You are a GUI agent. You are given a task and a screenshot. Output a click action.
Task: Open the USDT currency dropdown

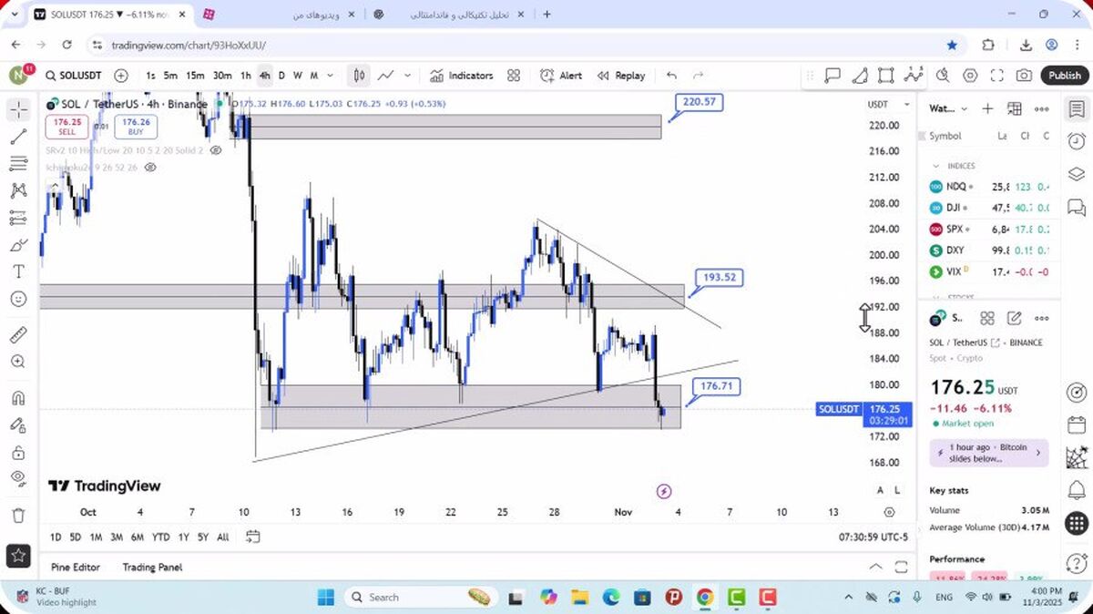(x=888, y=105)
